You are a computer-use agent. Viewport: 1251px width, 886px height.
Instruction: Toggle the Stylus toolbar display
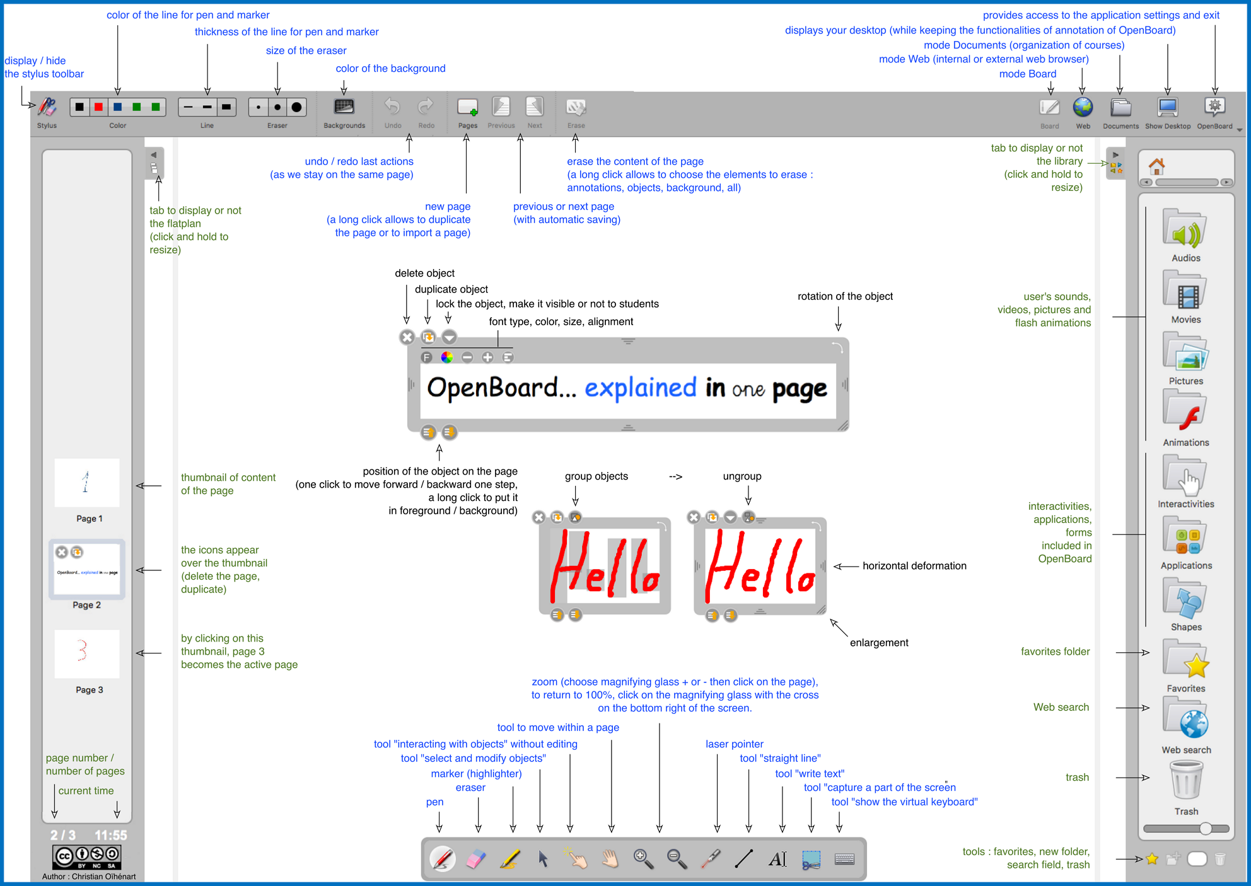coord(47,108)
